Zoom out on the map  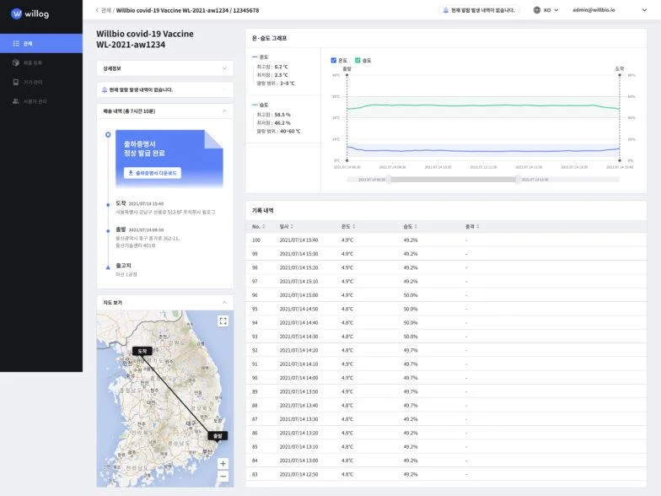223,477
